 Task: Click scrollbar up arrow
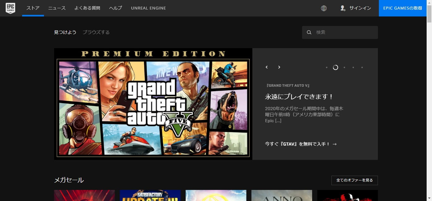click(x=429, y=3)
